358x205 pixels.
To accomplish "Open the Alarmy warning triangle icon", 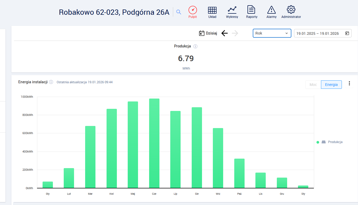I will [271, 10].
